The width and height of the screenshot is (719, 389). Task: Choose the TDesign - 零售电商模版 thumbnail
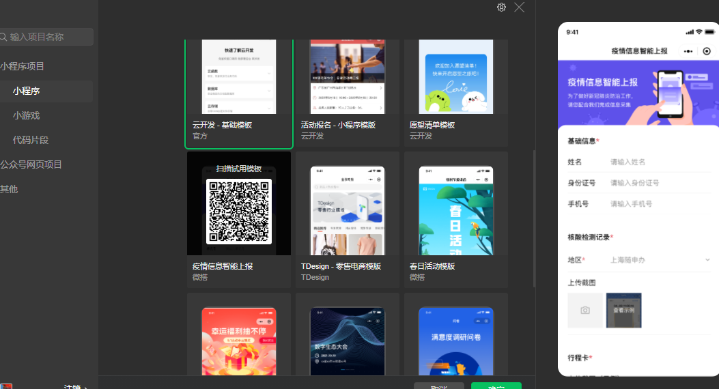[348, 211]
